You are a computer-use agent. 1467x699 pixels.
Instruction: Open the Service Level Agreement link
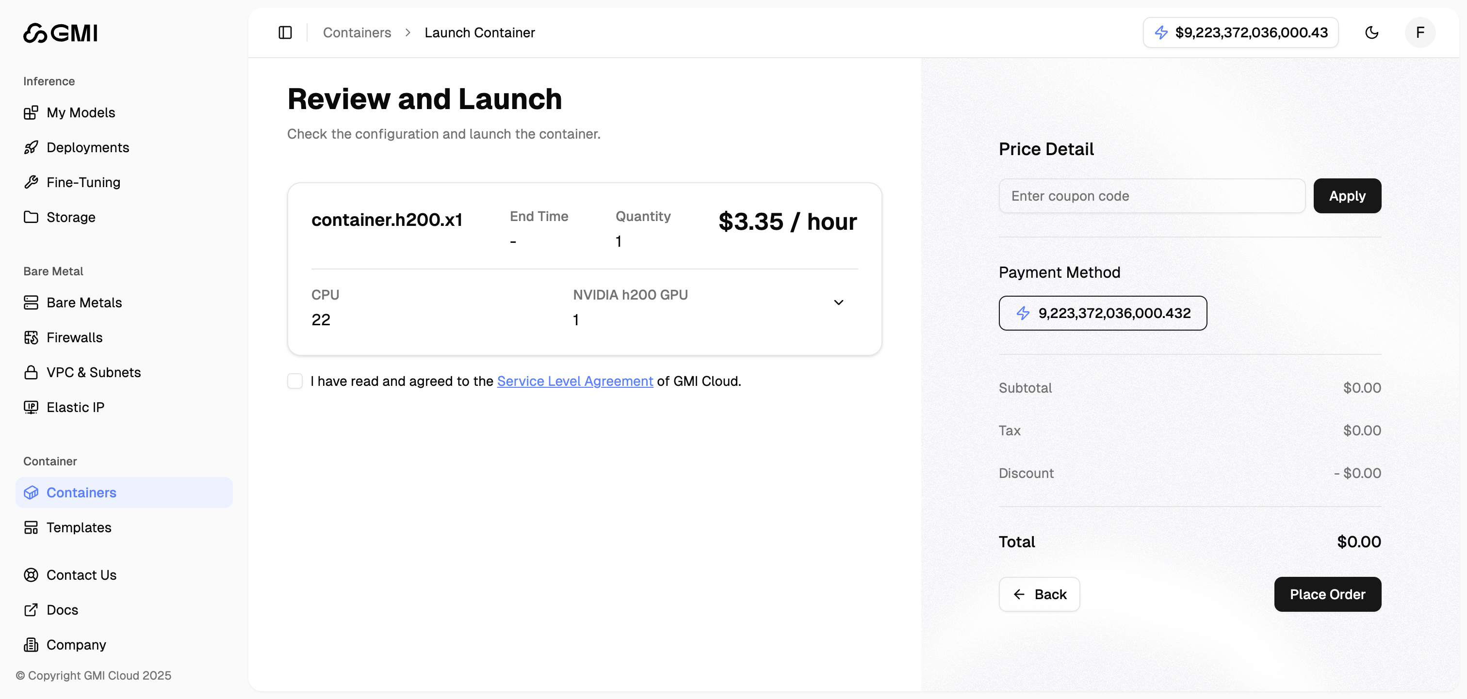pos(574,381)
